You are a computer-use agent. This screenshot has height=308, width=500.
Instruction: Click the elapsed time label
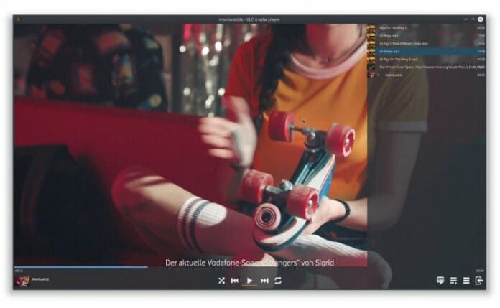pyautogui.click(x=19, y=271)
